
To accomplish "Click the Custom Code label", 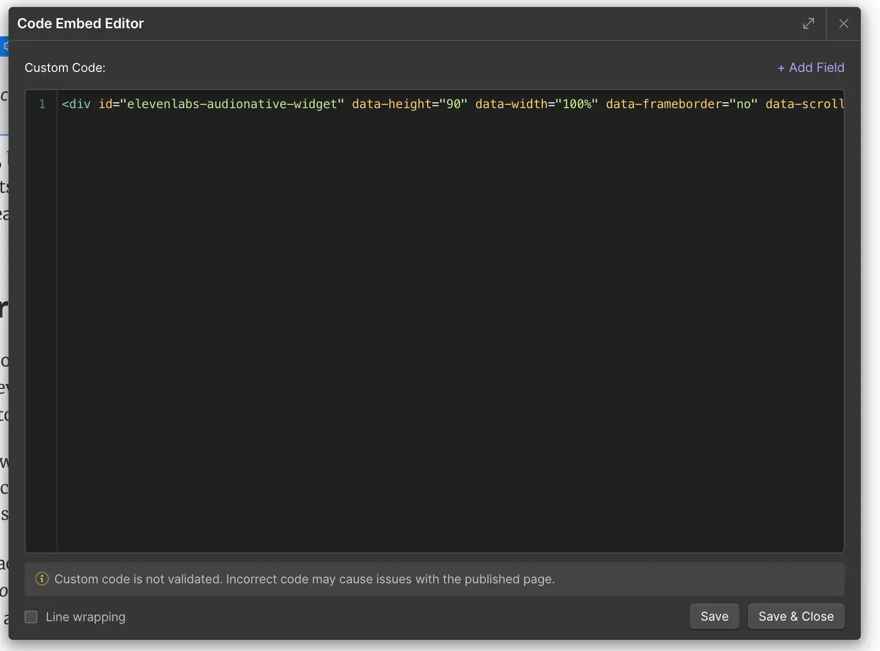I will pos(64,68).
